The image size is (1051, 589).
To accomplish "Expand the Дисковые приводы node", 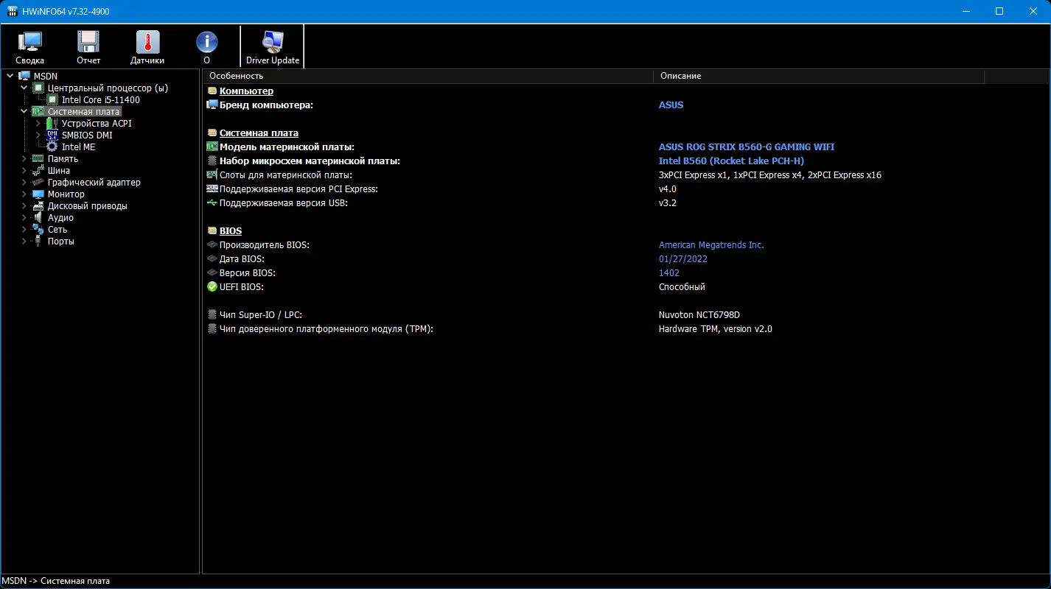I will pyautogui.click(x=24, y=205).
